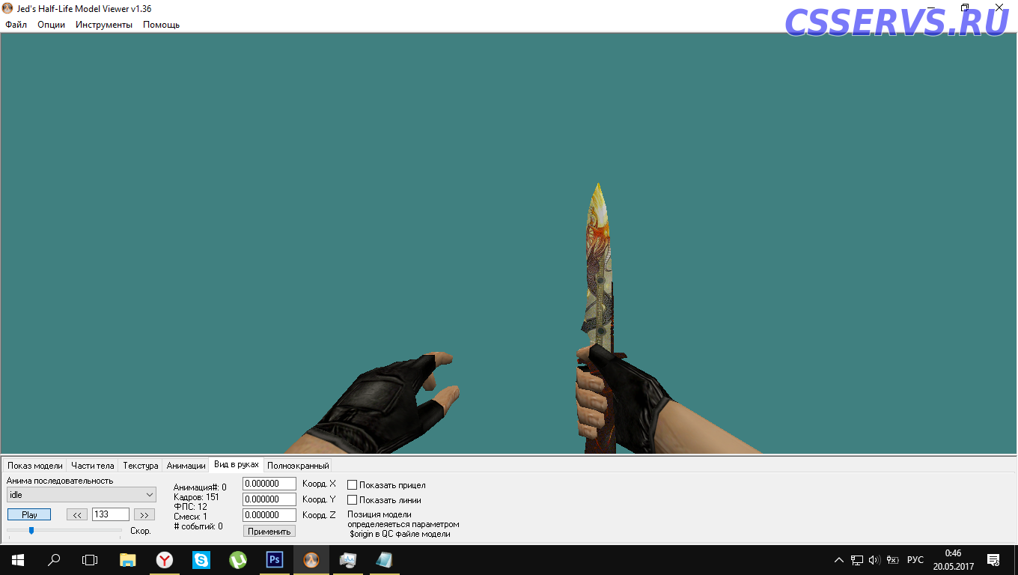
Task: Switch to the Полноэкранный tab
Action: coord(298,466)
